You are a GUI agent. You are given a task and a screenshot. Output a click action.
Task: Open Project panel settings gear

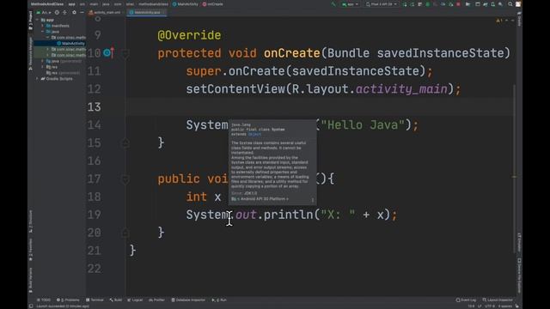(74, 12)
